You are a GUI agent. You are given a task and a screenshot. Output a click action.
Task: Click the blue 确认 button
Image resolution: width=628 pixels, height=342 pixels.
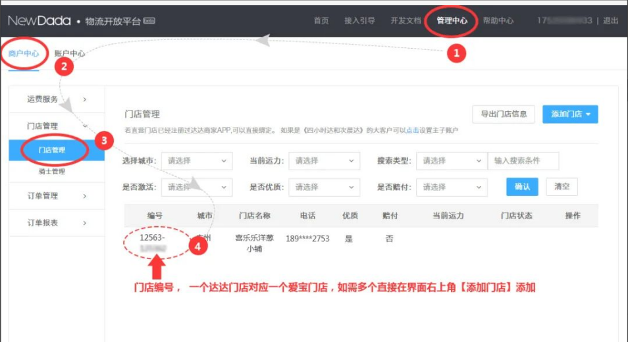point(522,187)
